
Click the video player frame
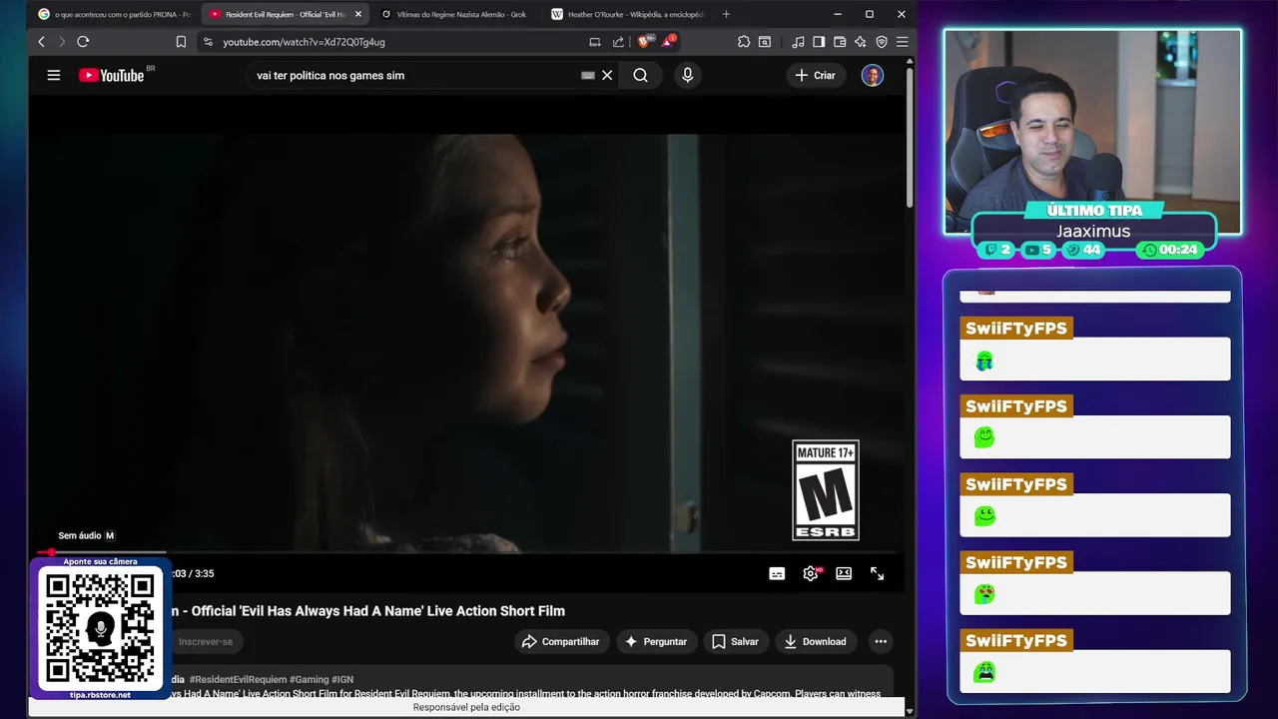point(467,343)
